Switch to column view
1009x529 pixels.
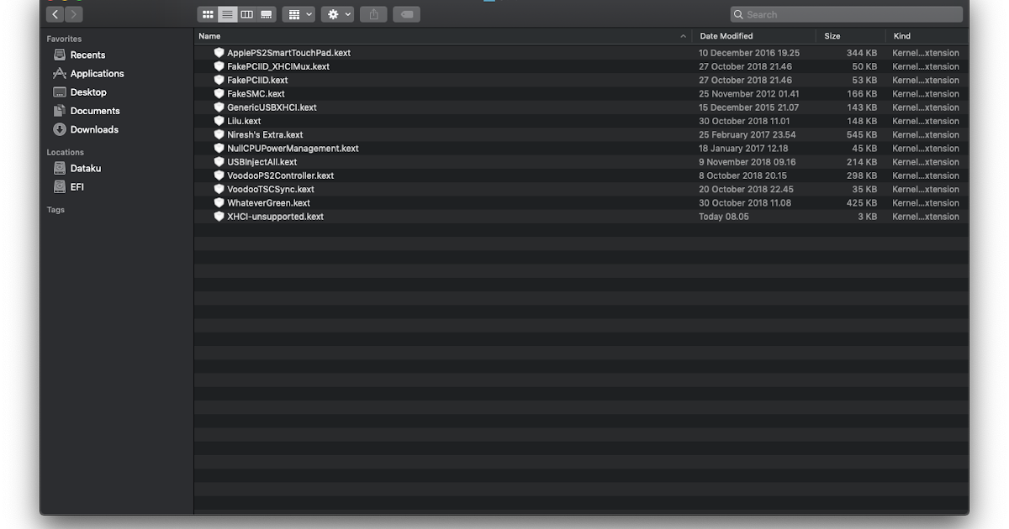point(247,14)
